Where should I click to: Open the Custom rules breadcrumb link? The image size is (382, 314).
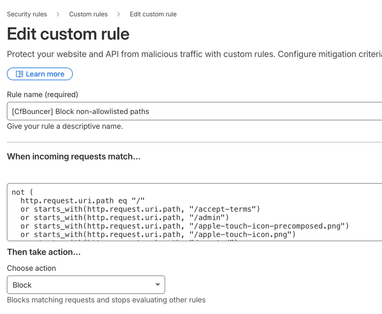point(88,14)
